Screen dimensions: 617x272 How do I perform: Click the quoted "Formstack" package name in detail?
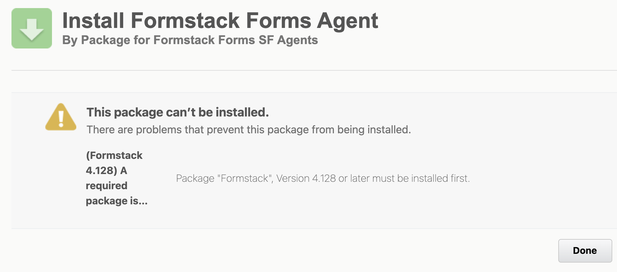click(x=245, y=178)
